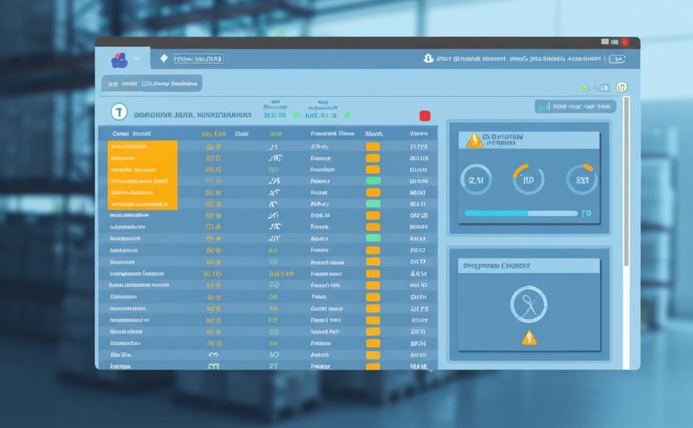Open the first text menu item right of the bell
Image resolution: width=693 pixels, height=428 pixels.
coord(470,60)
